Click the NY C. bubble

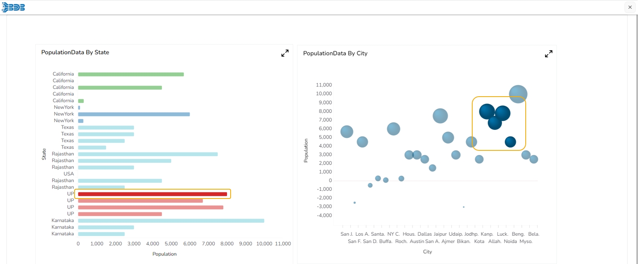click(x=393, y=129)
